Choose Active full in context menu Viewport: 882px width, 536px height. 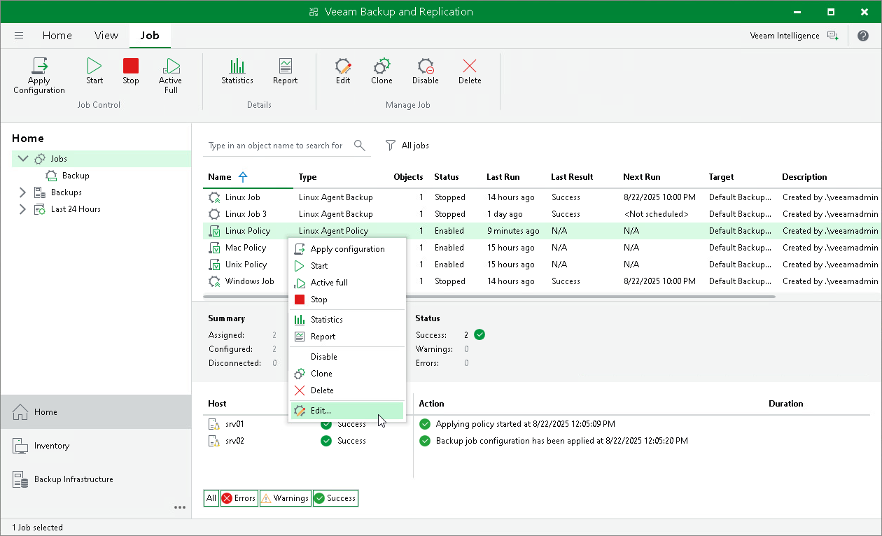click(x=347, y=283)
